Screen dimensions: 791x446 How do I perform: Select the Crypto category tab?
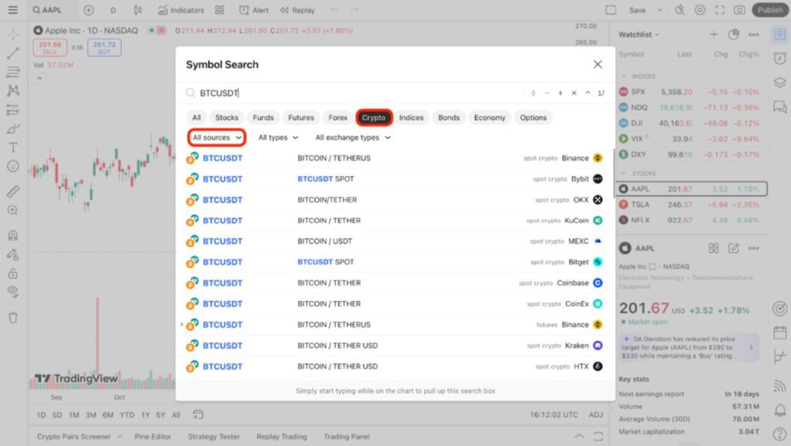pos(373,117)
